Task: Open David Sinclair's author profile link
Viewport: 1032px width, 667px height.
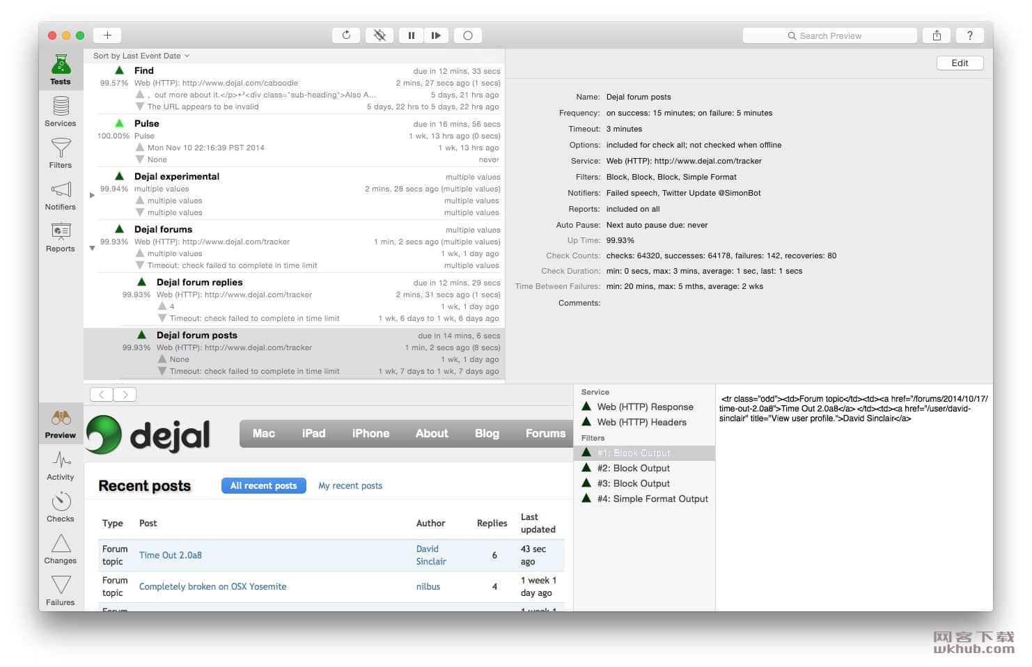Action: coord(431,555)
